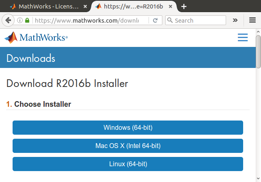261x182 pixels.
Task: Open the Firefox hamburger menu
Action: [252, 20]
